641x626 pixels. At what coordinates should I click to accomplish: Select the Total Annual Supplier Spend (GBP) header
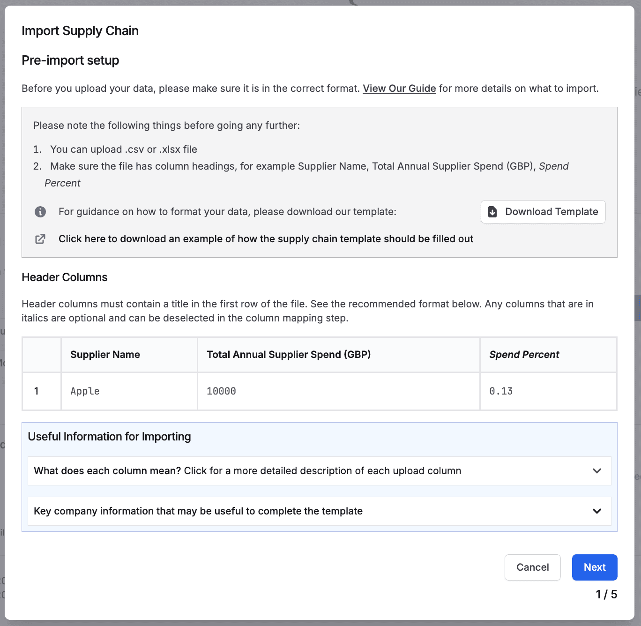pyautogui.click(x=289, y=355)
